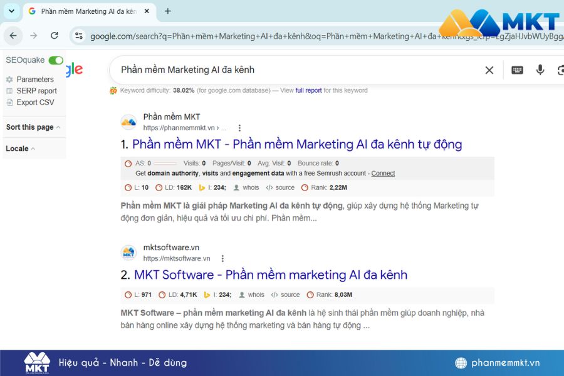This screenshot has height=376, width=564.
Task: Open the site information icon in address bar
Action: [79, 36]
